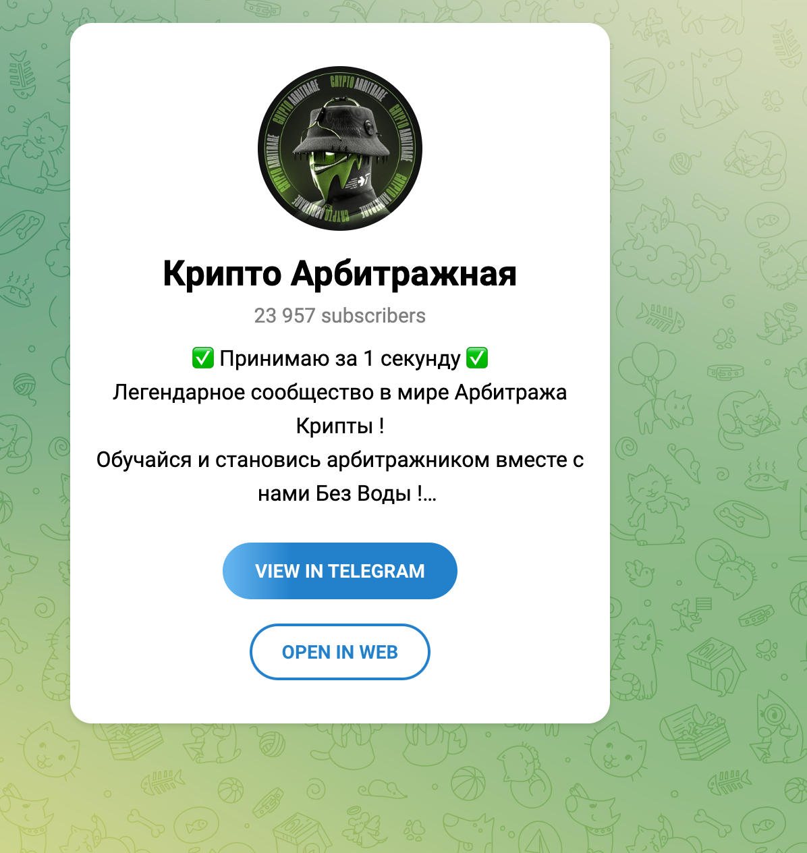Viewport: 807px width, 853px height.
Task: Select the Крипто Арбитражная channel title
Action: point(340,274)
